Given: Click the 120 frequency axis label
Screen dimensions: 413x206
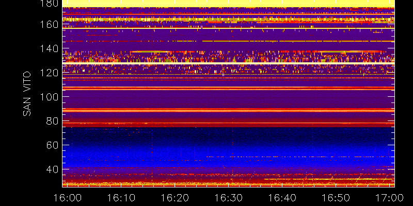Looking at the screenshot, I should (x=49, y=73).
